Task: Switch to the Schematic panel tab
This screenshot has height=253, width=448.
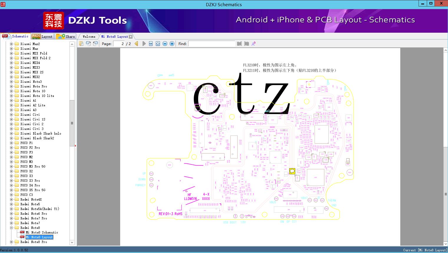Action: [x=15, y=36]
